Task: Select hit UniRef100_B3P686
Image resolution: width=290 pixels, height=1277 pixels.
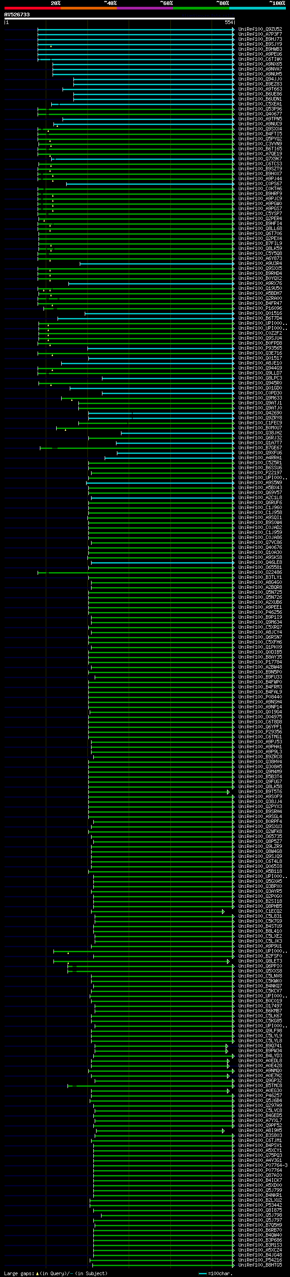Action: 260,1240
